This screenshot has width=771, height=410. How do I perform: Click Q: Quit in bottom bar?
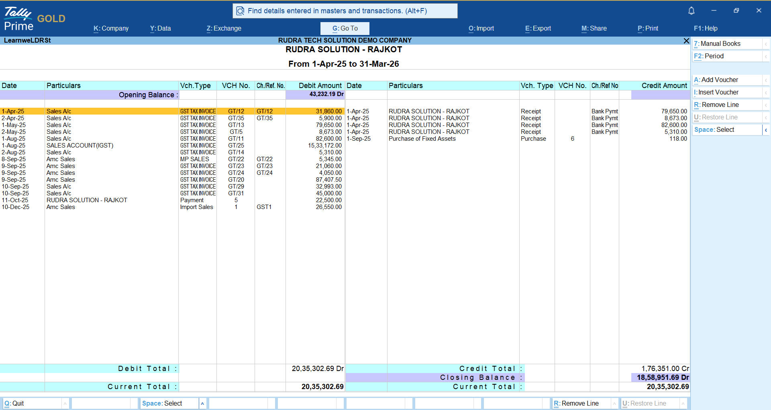32,404
